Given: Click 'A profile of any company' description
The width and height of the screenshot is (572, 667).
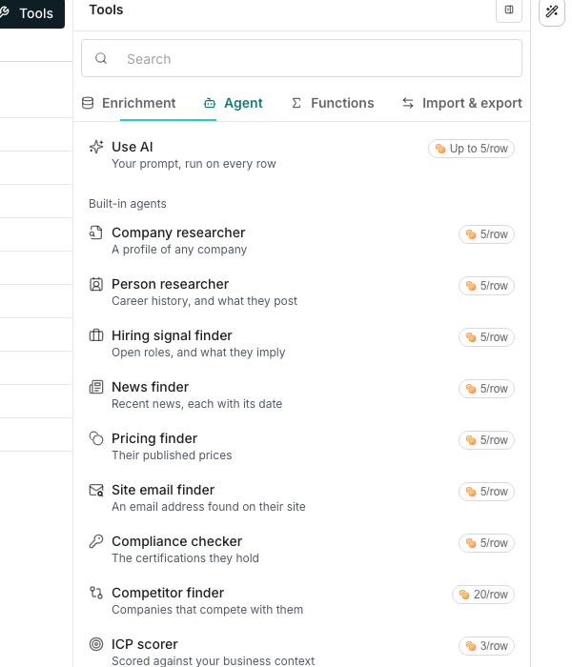Looking at the screenshot, I should 179,250.
